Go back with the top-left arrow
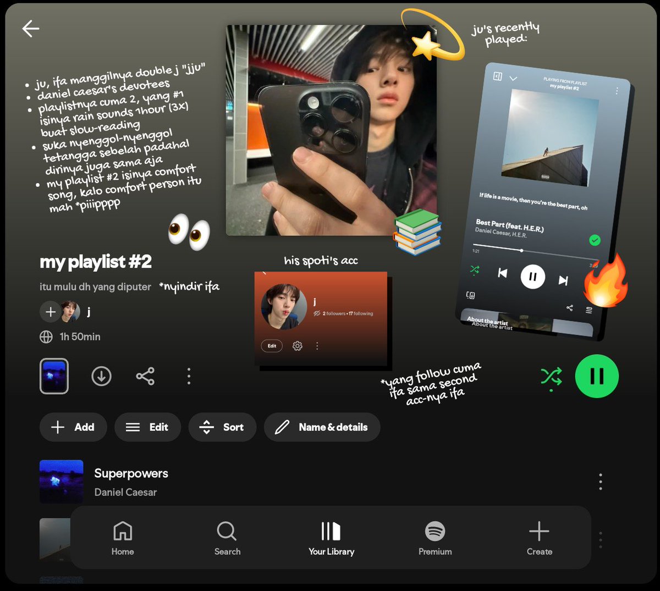Viewport: 660px width, 591px height. click(31, 29)
